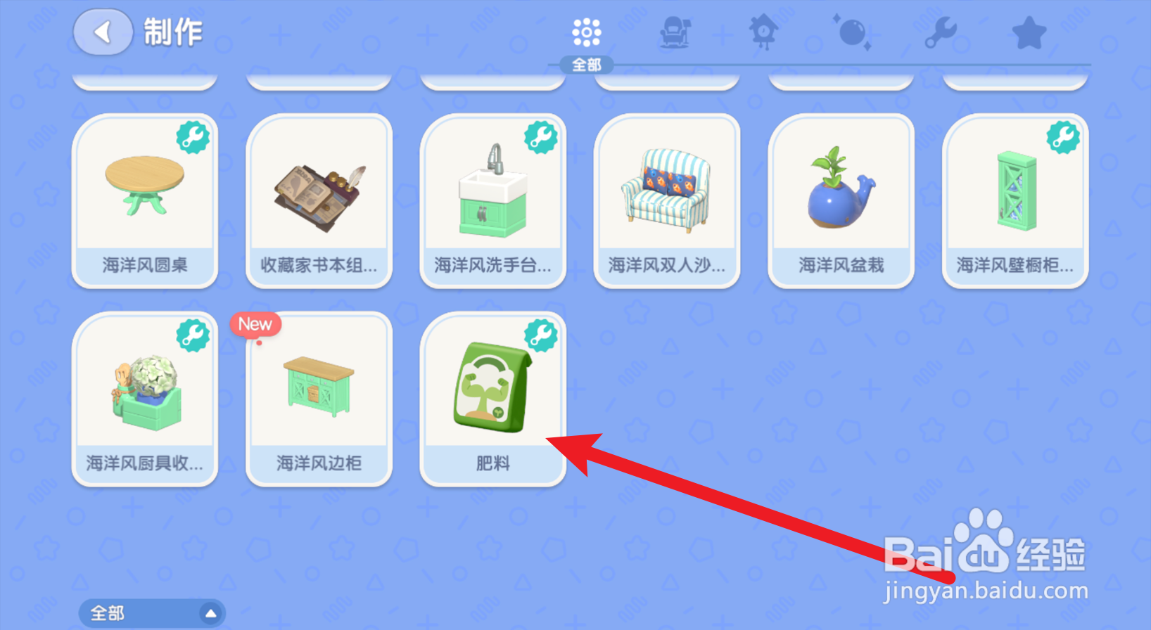Image resolution: width=1151 pixels, height=630 pixels.
Task: Choose the 海洋风洗手台 sink item
Action: click(492, 201)
